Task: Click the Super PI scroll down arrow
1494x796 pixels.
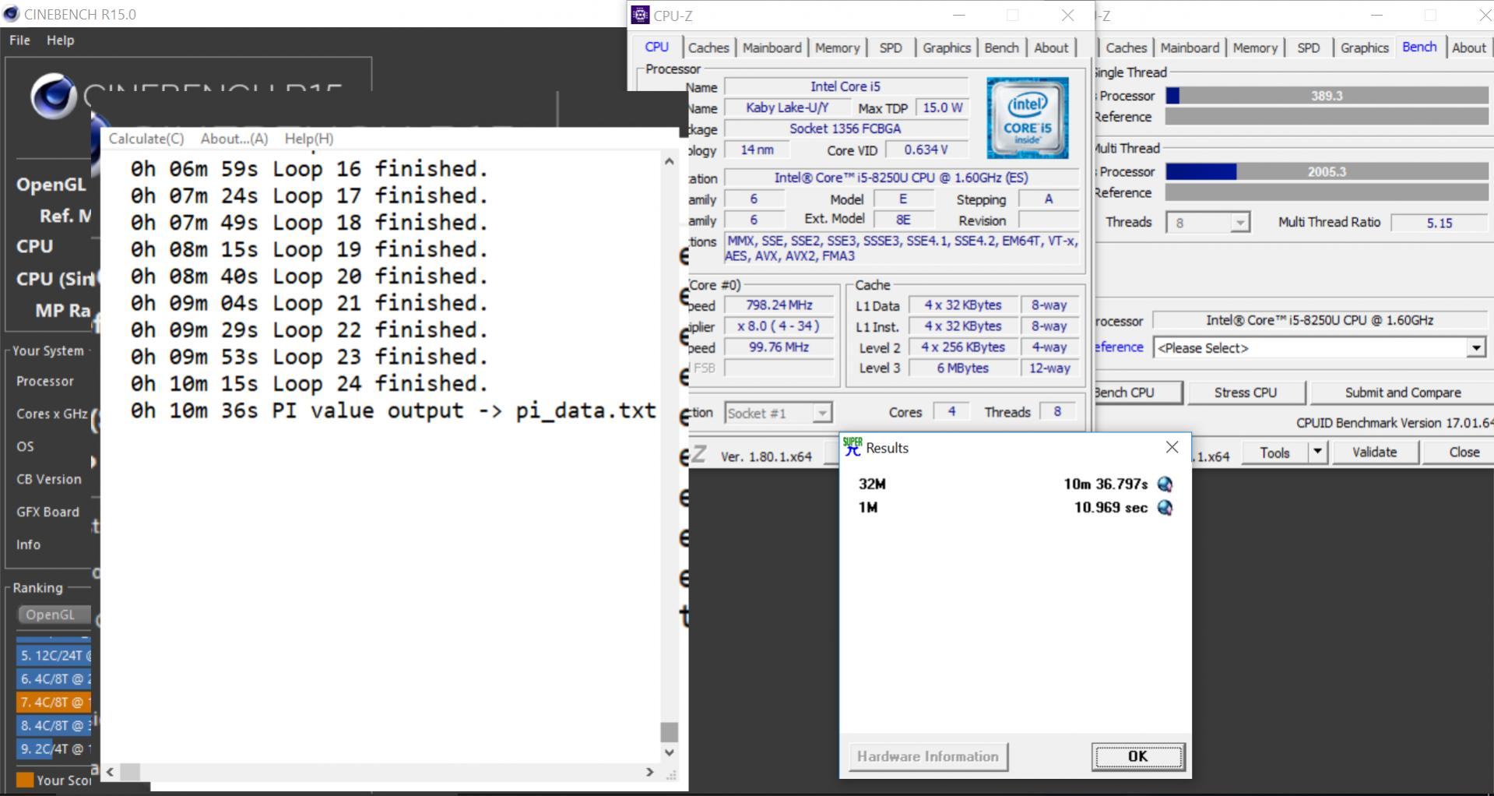Action: tap(669, 752)
